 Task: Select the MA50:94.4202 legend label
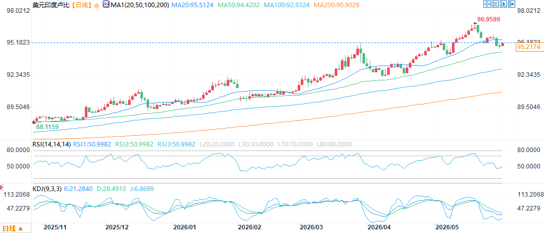pos(239,5)
